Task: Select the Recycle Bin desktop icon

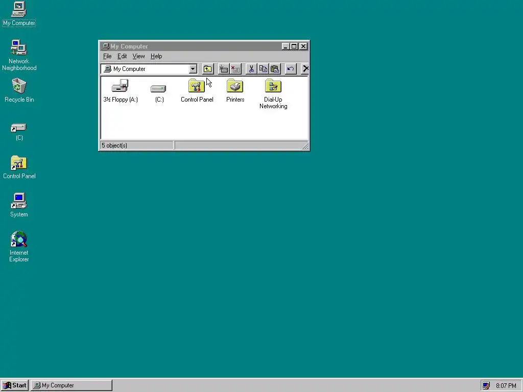Action: click(19, 90)
